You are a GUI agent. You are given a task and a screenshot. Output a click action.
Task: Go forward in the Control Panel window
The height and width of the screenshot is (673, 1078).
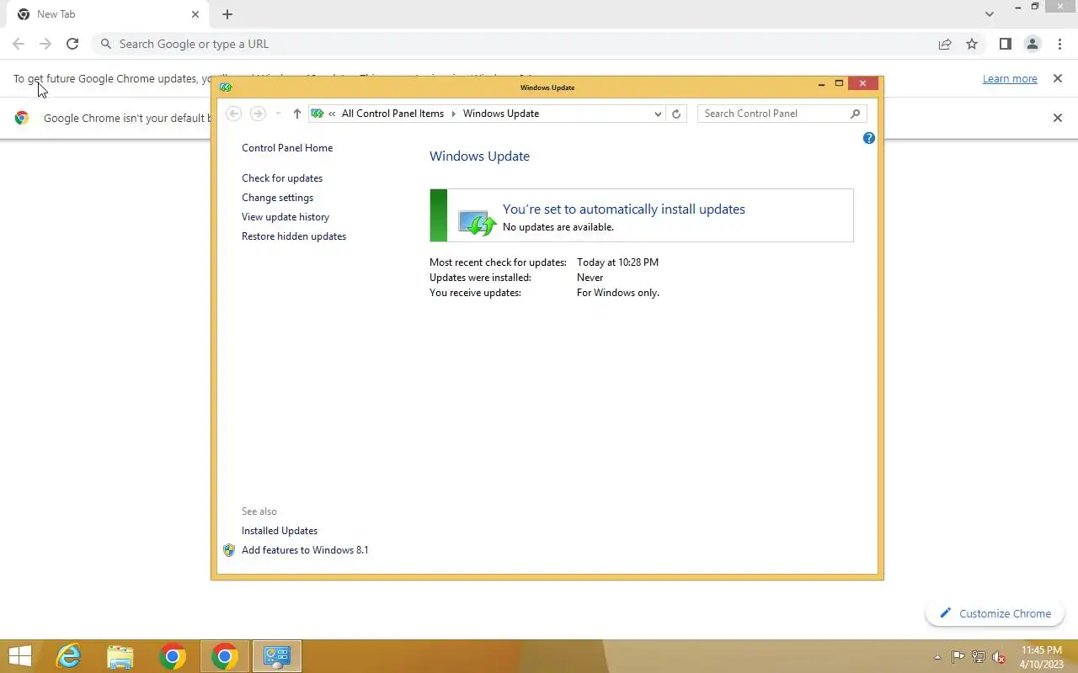coord(258,114)
